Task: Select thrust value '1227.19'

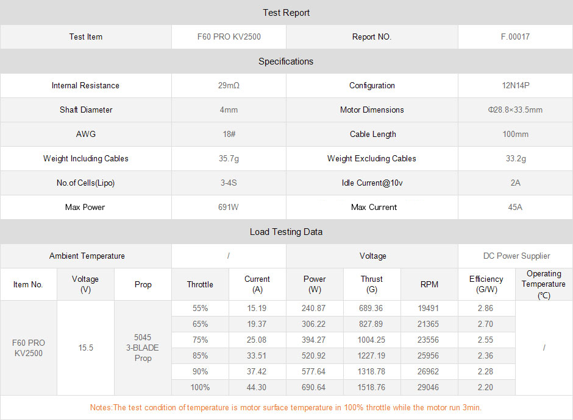Action: pyautogui.click(x=371, y=355)
